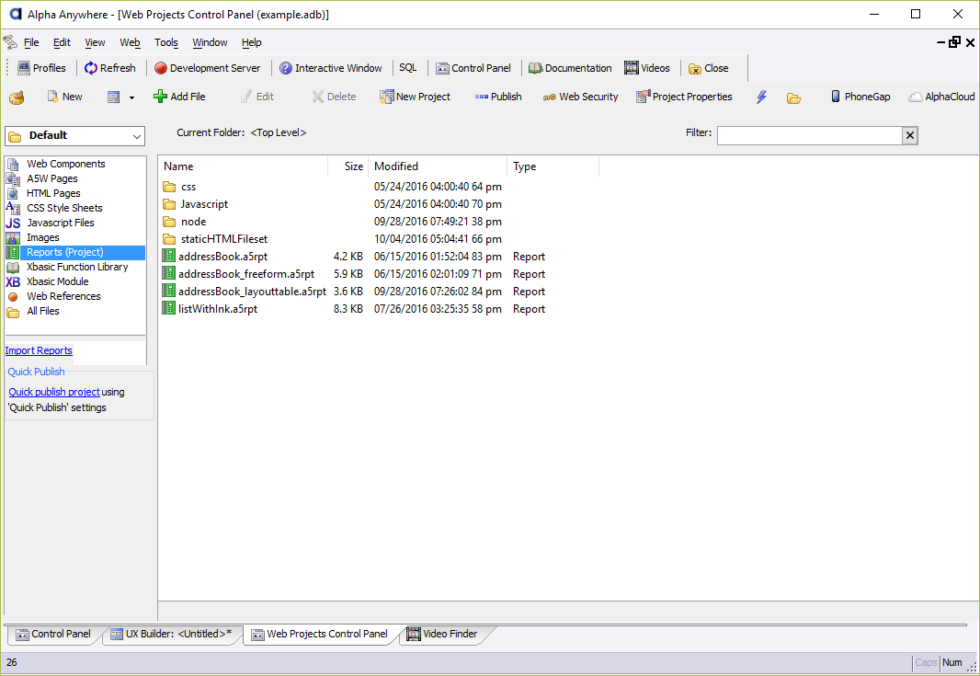Open the Tools menu
Screen dimensions: 980x676
[x=166, y=42]
